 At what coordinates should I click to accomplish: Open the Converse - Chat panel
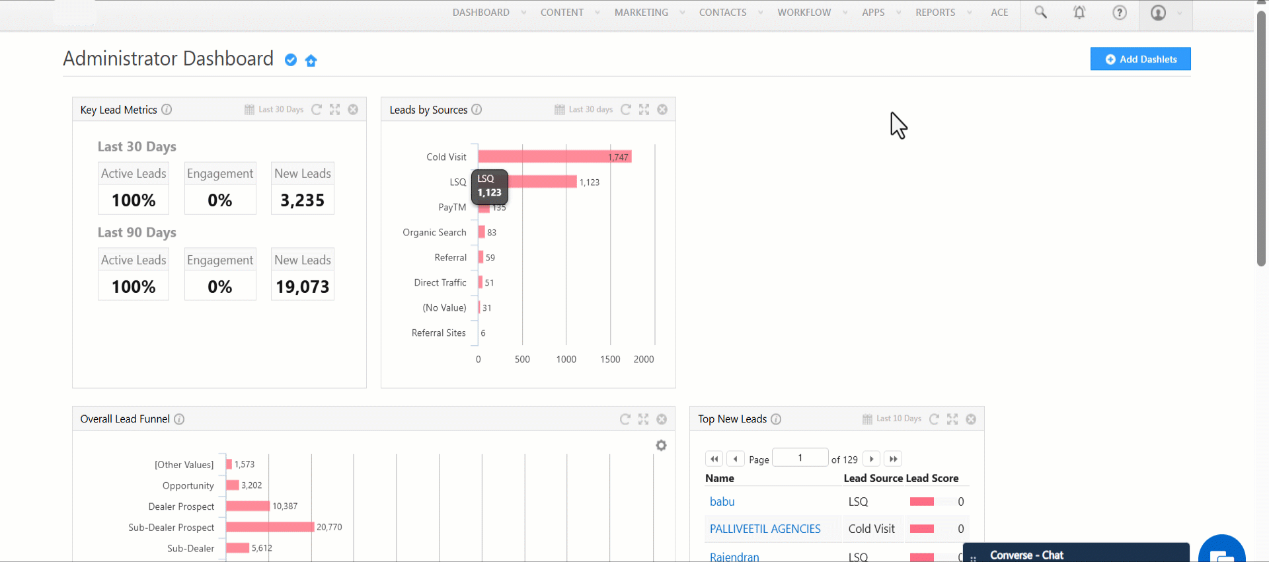tap(1076, 554)
